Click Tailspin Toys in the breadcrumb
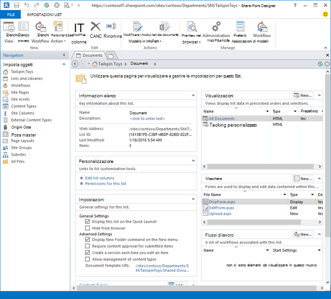 click(110, 64)
